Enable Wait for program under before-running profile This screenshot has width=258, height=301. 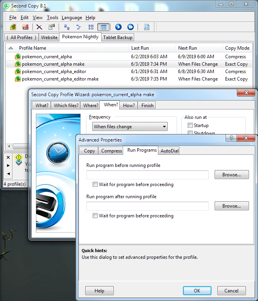(x=95, y=185)
